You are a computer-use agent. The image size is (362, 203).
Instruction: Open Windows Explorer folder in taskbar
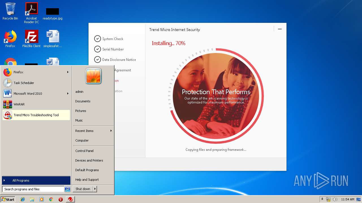[32, 199]
